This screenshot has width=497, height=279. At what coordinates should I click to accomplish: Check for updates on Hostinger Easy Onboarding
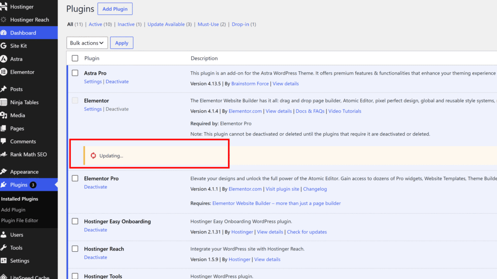[x=307, y=232]
